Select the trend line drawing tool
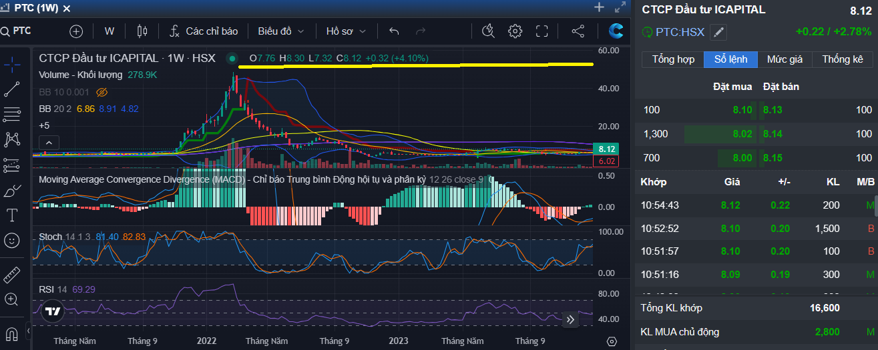 12,89
